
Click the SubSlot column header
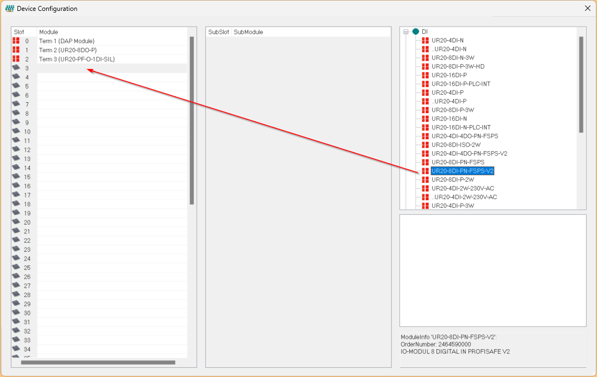(219, 32)
